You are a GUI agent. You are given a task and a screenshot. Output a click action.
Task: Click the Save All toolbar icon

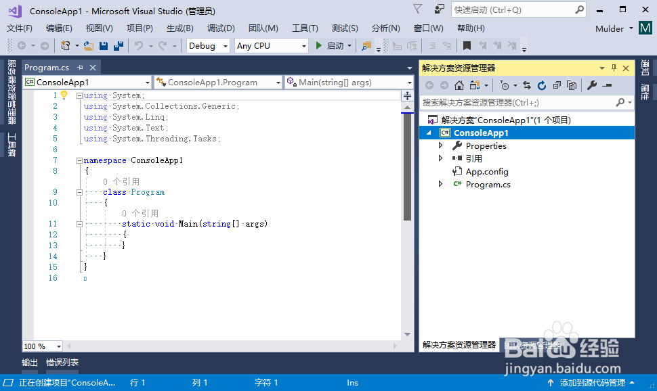pos(119,45)
